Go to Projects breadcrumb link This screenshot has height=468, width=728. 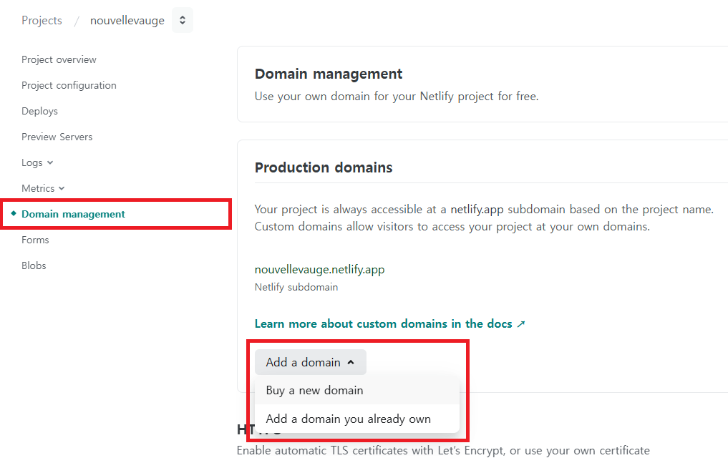(42, 21)
